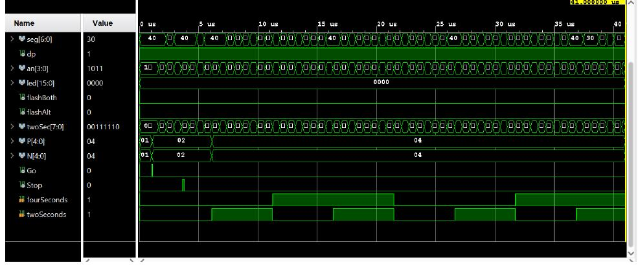Click the first twoSeconds high pulse
The width and height of the screenshot is (638, 265).
[x=242, y=215]
